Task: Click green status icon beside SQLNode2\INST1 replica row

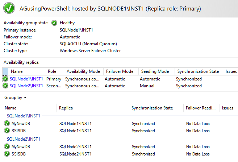Action: 5,86
